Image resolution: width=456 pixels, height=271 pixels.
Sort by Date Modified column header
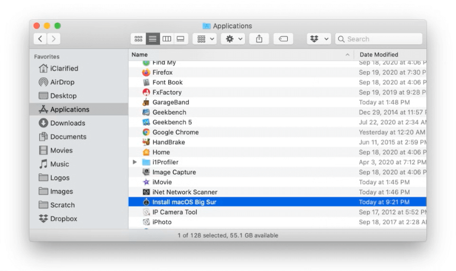coord(378,55)
